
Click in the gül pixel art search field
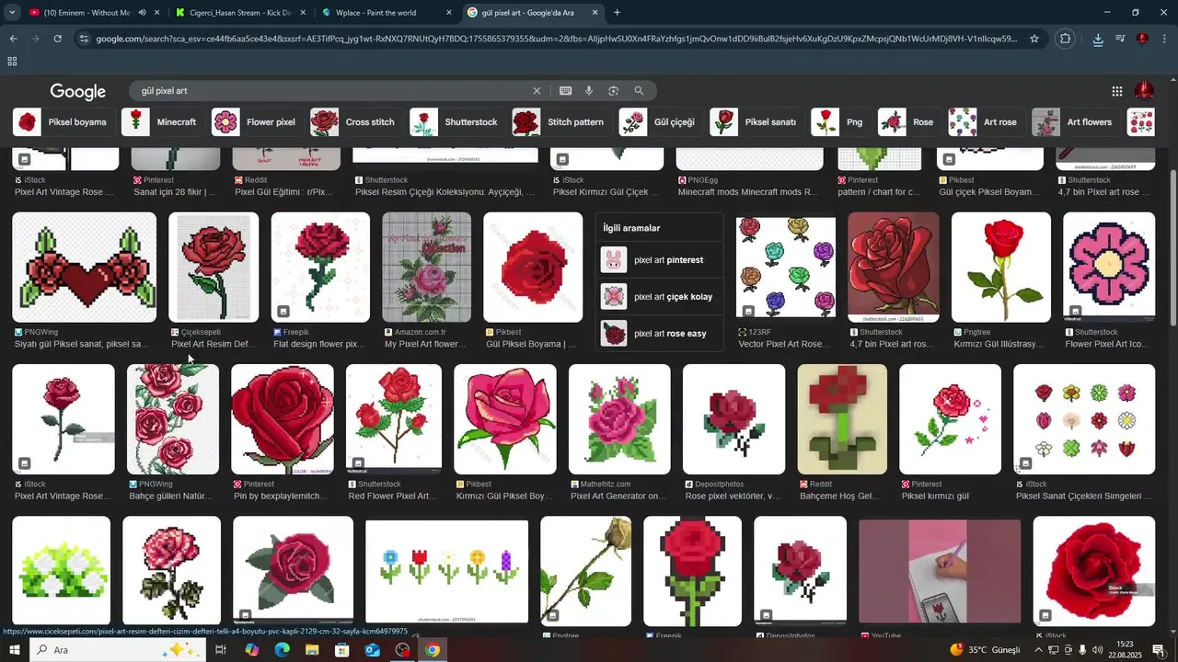tap(331, 91)
